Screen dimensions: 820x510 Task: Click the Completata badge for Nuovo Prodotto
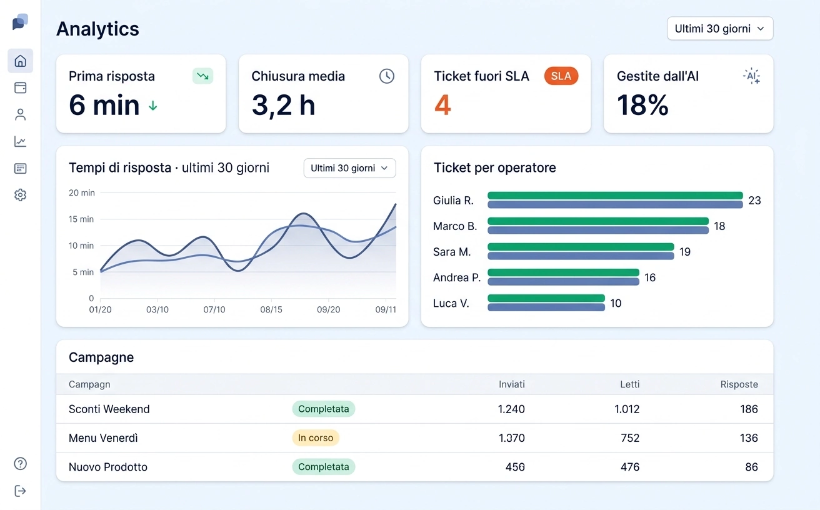324,467
